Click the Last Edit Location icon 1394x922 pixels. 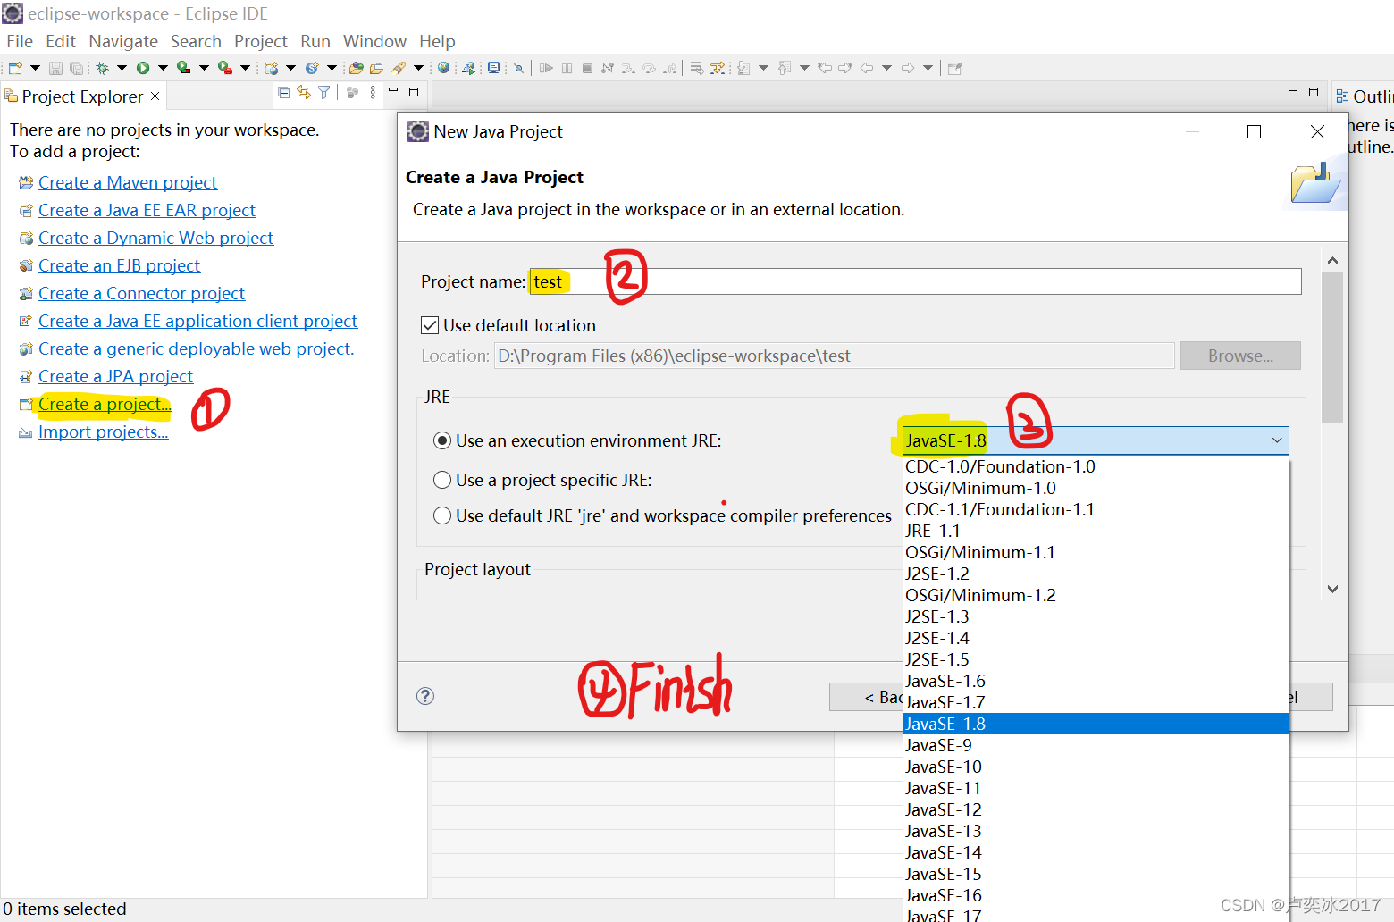(825, 68)
